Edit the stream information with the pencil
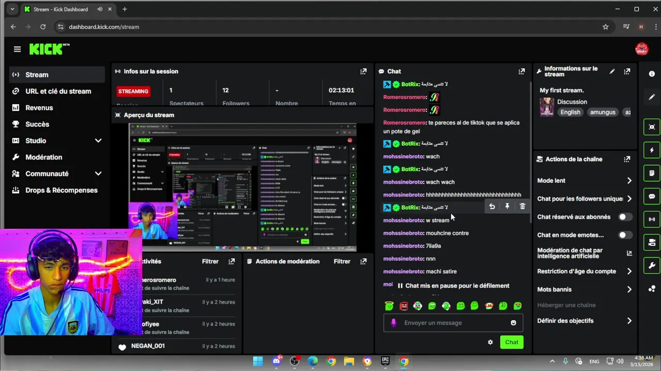Screen dimensions: 661x371 coord(612,72)
